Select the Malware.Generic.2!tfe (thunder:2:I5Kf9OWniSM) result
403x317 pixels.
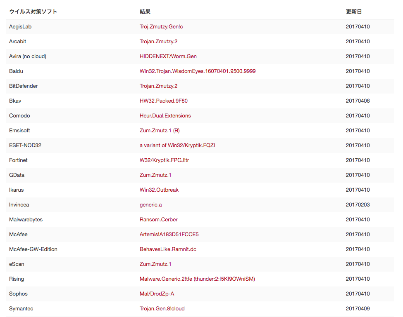[198, 279]
